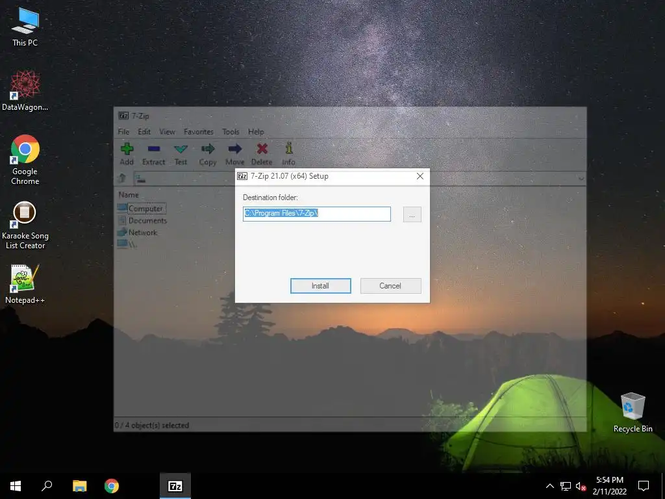Click the 7z icon in the Setup title bar
This screenshot has height=499, width=665.
point(242,176)
